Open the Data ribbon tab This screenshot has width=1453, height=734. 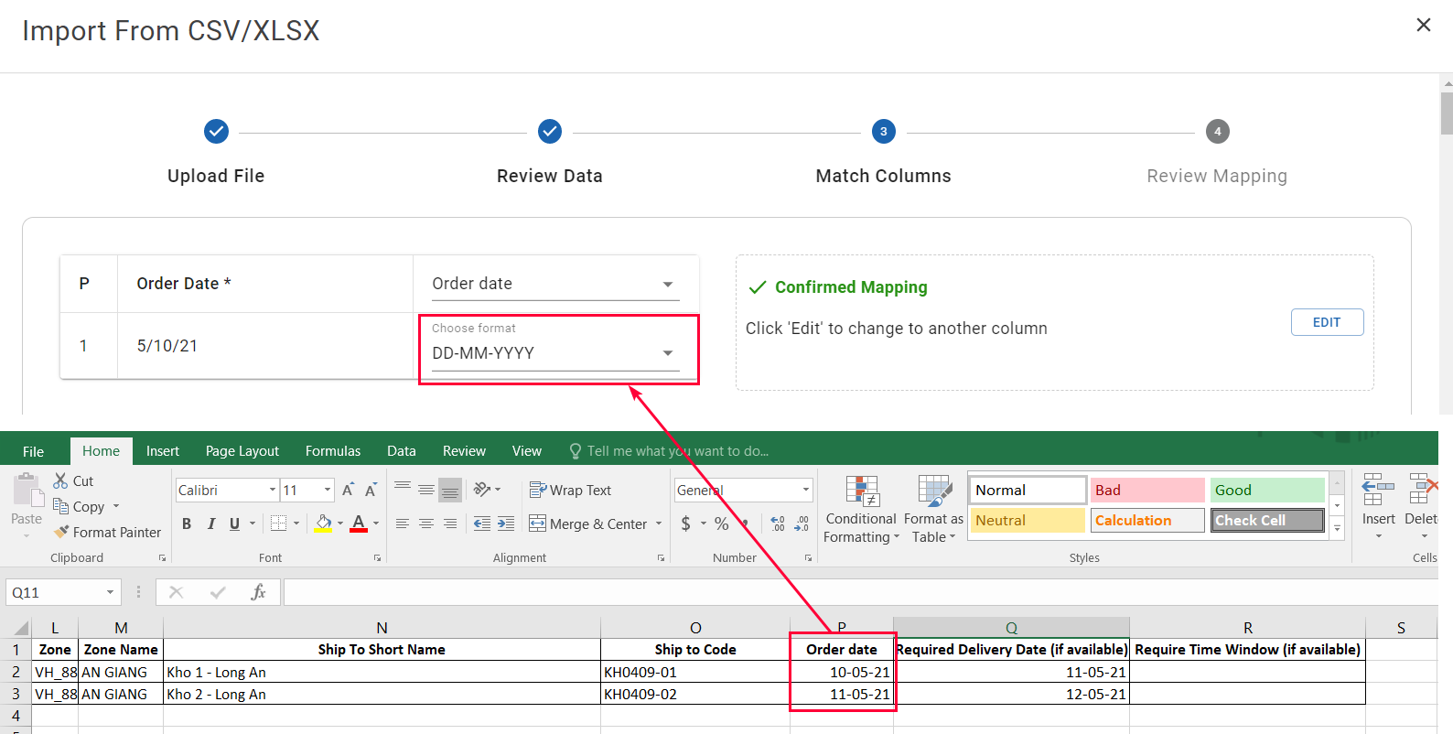[x=401, y=451]
